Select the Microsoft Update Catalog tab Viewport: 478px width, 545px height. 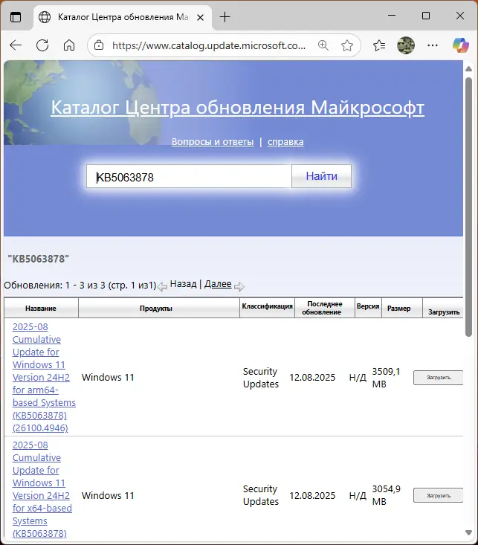(123, 17)
